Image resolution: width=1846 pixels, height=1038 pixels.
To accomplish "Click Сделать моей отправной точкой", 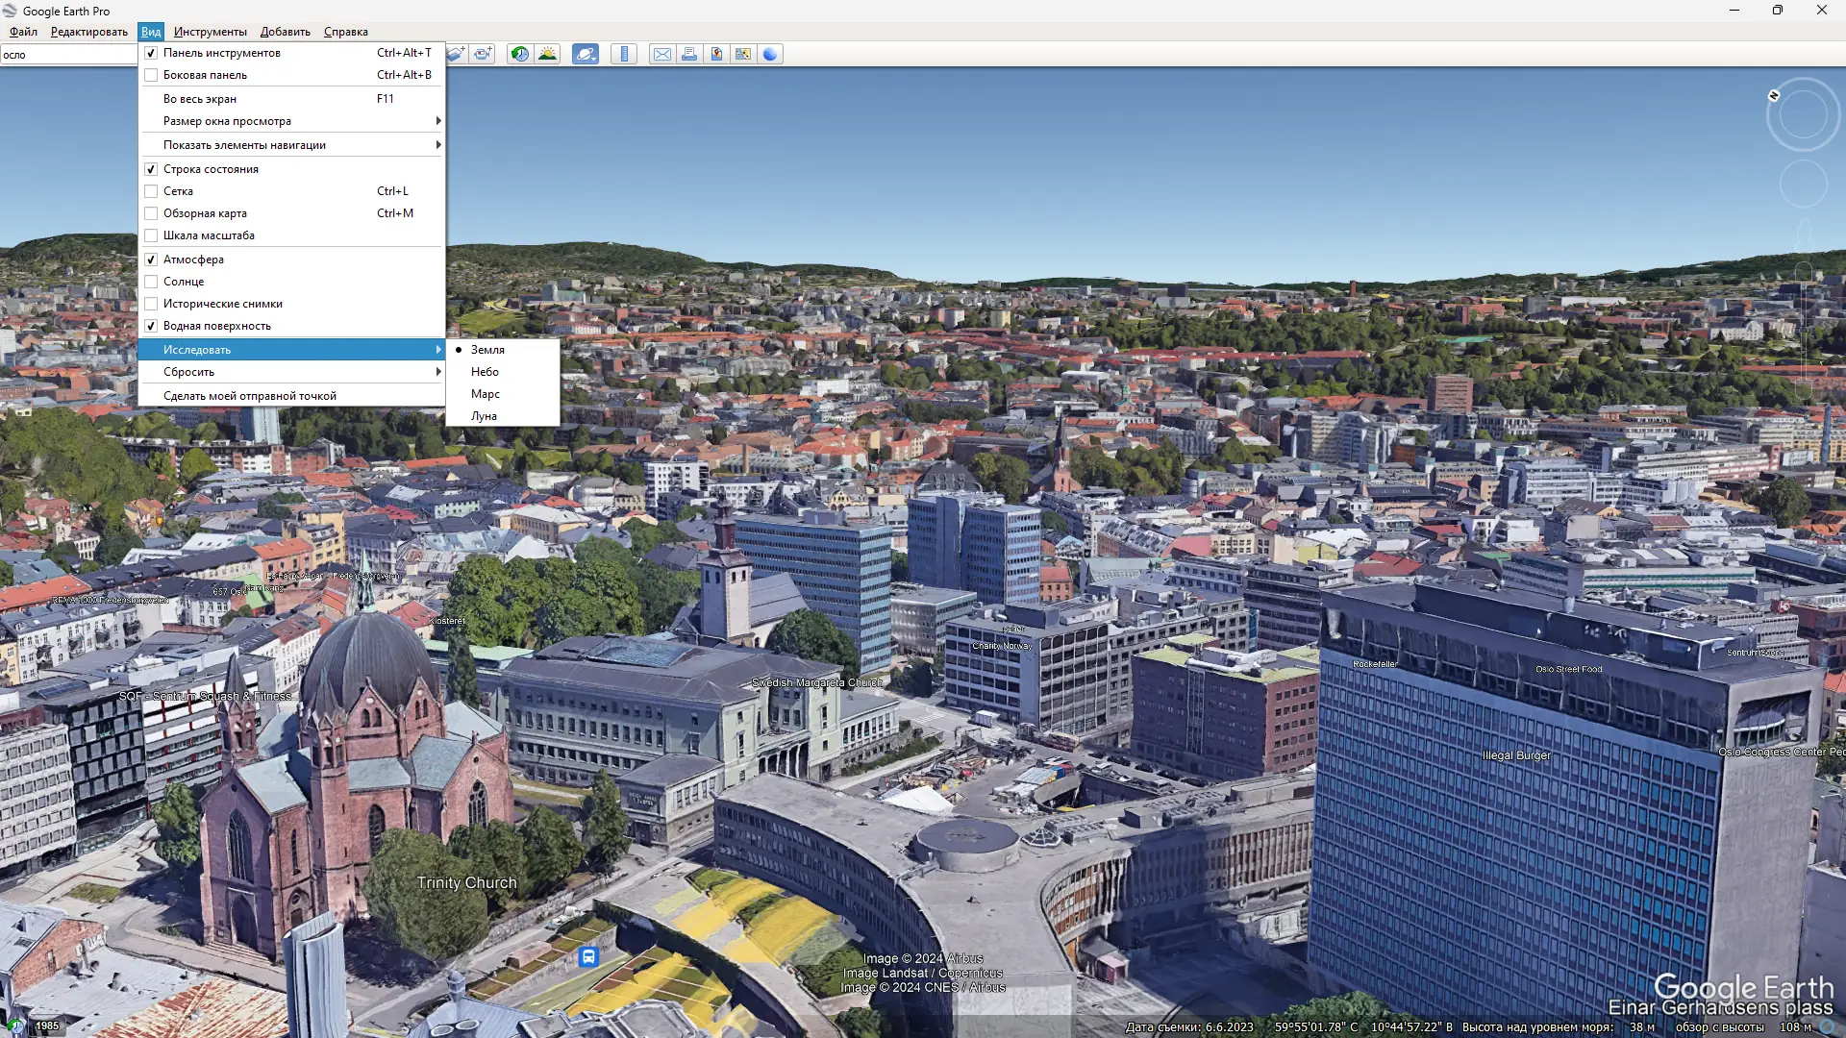I will (x=249, y=396).
